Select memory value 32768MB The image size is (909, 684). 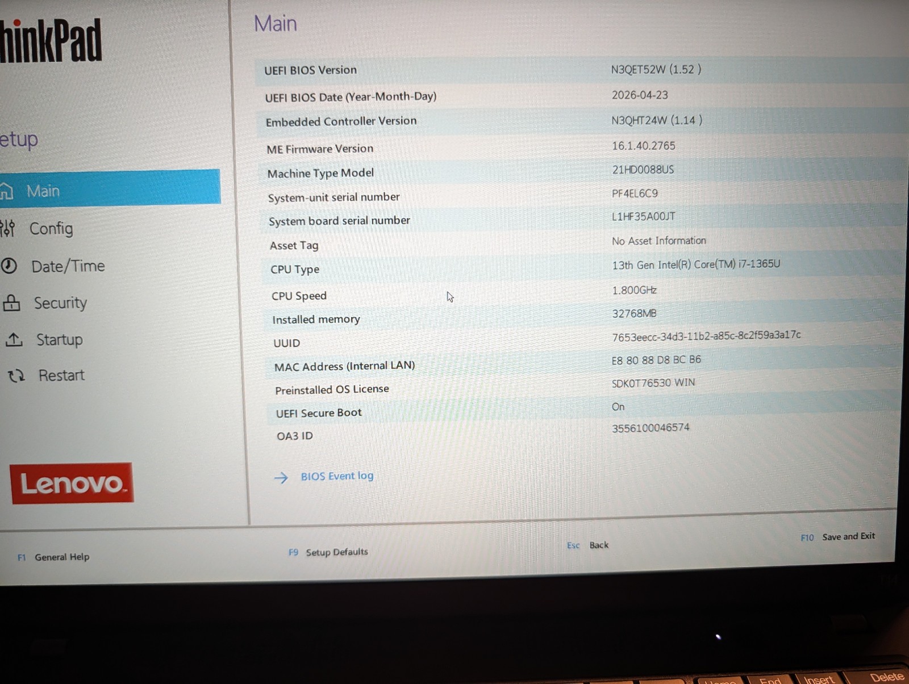point(634,314)
